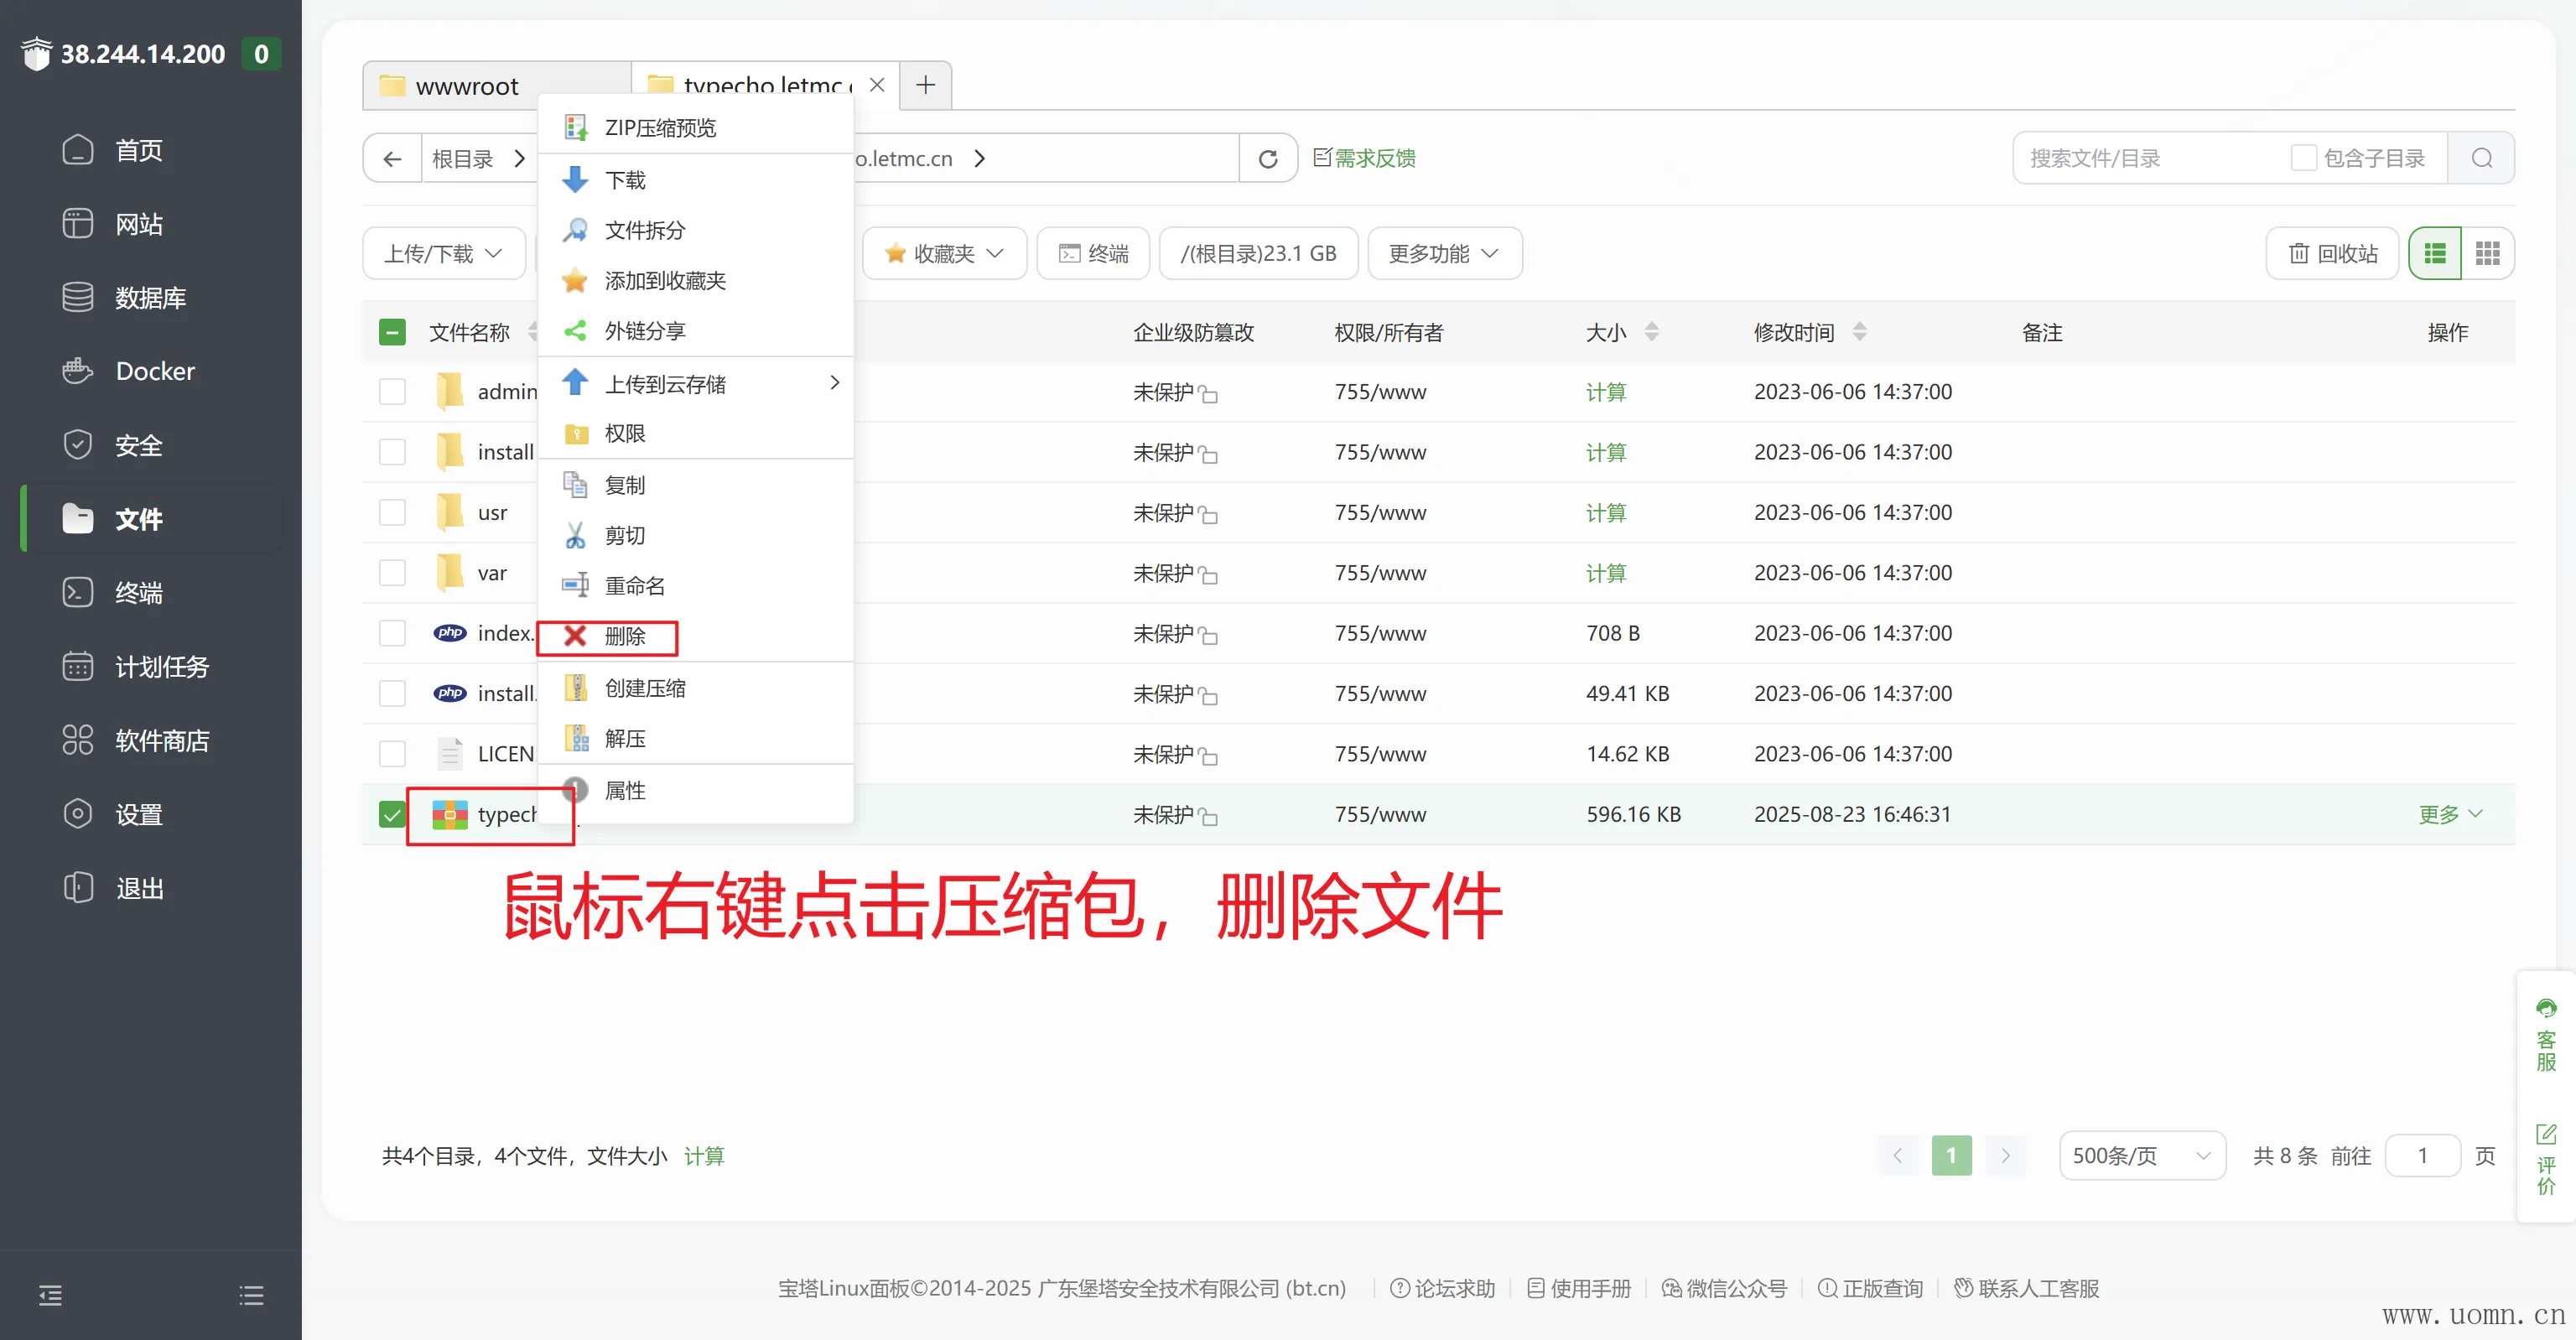Open Docker from the sidebar
The width and height of the screenshot is (2576, 1340).
pos(155,371)
